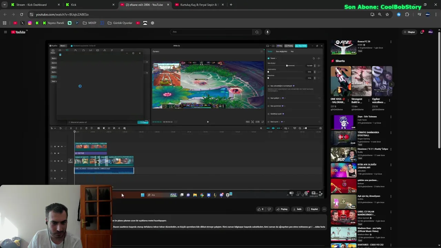
Task: Click the YouTube search magnifier button
Action: (x=257, y=32)
